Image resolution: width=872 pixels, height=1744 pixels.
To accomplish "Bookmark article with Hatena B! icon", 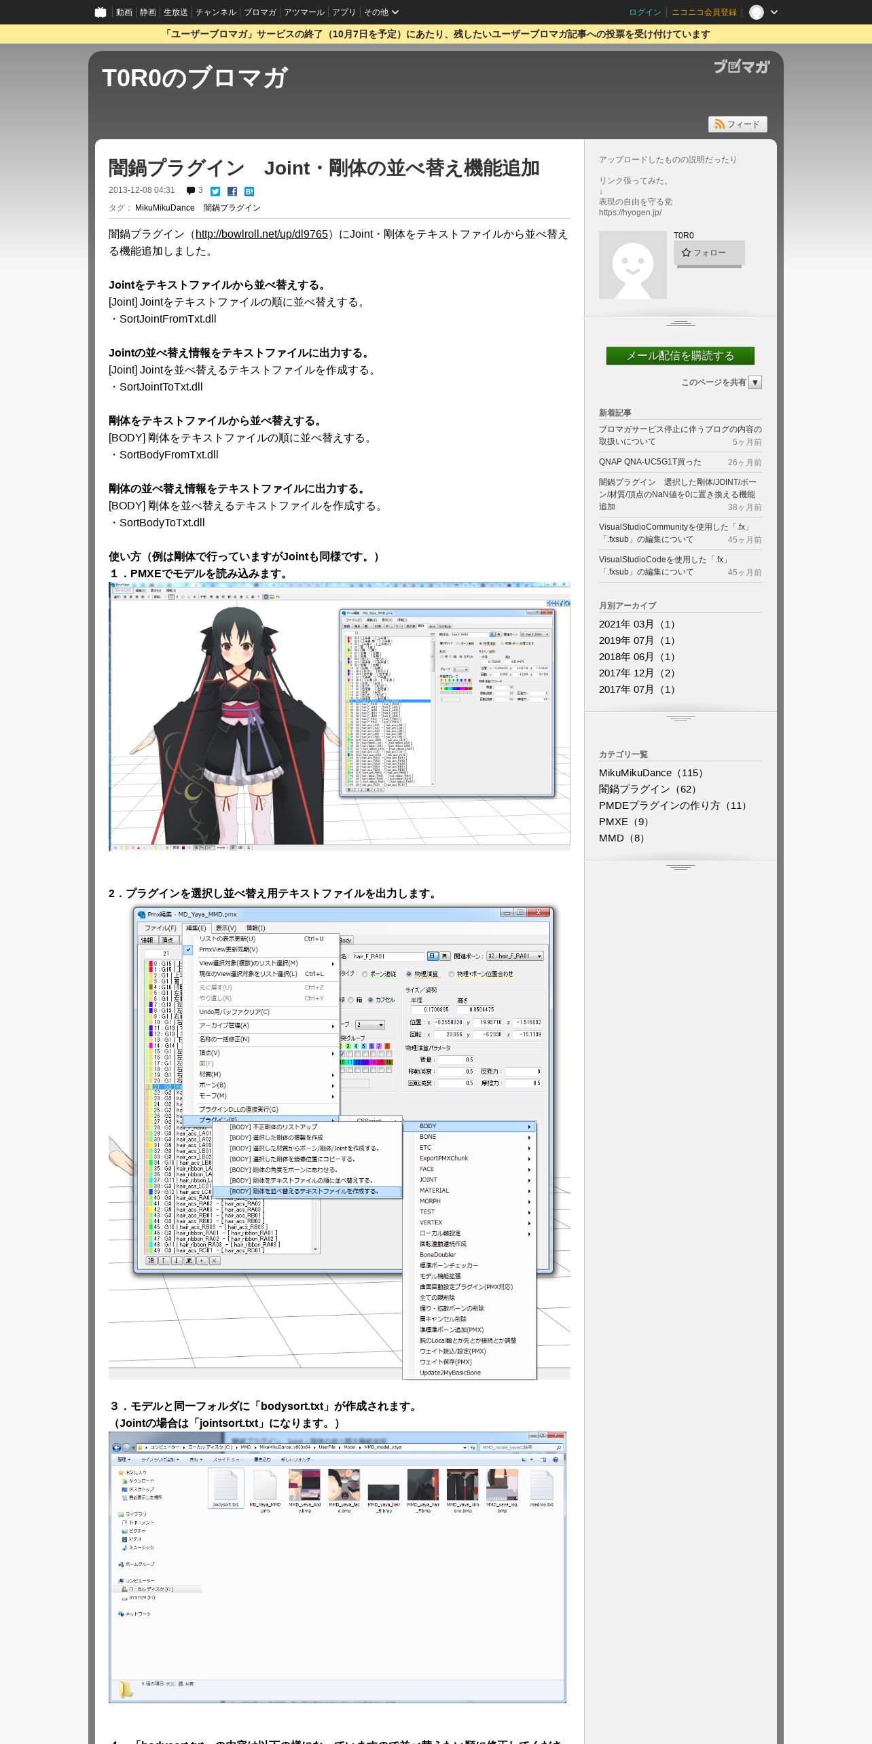I will click(x=249, y=192).
